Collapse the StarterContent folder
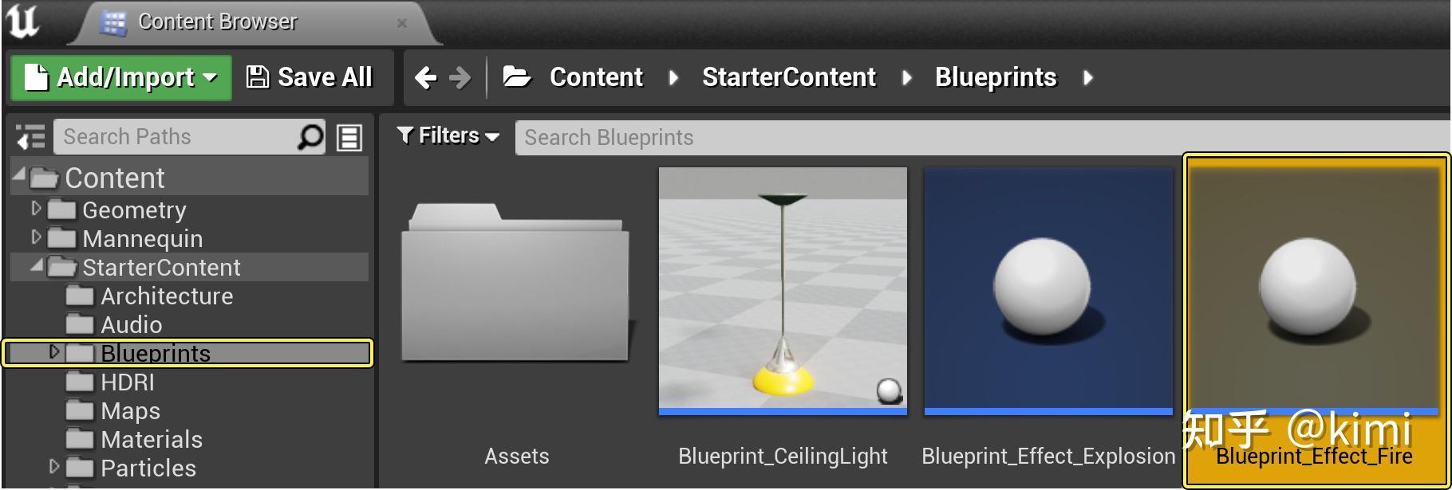Screen dimensions: 1452x490 point(37,266)
